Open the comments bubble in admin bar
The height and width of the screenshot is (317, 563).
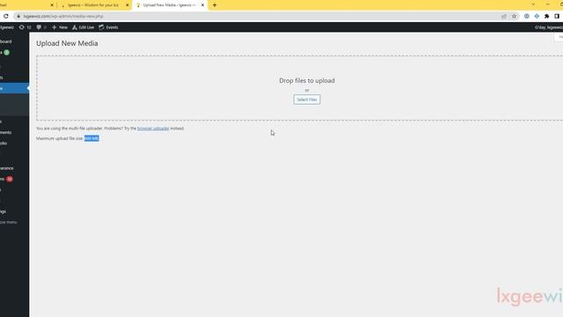(x=41, y=27)
